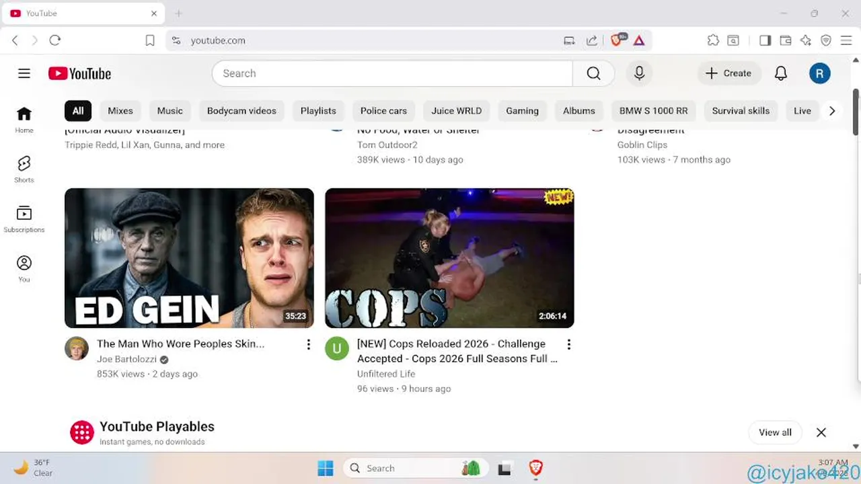861x484 pixels.
Task: Go back in browser history
Action: pyautogui.click(x=15, y=40)
